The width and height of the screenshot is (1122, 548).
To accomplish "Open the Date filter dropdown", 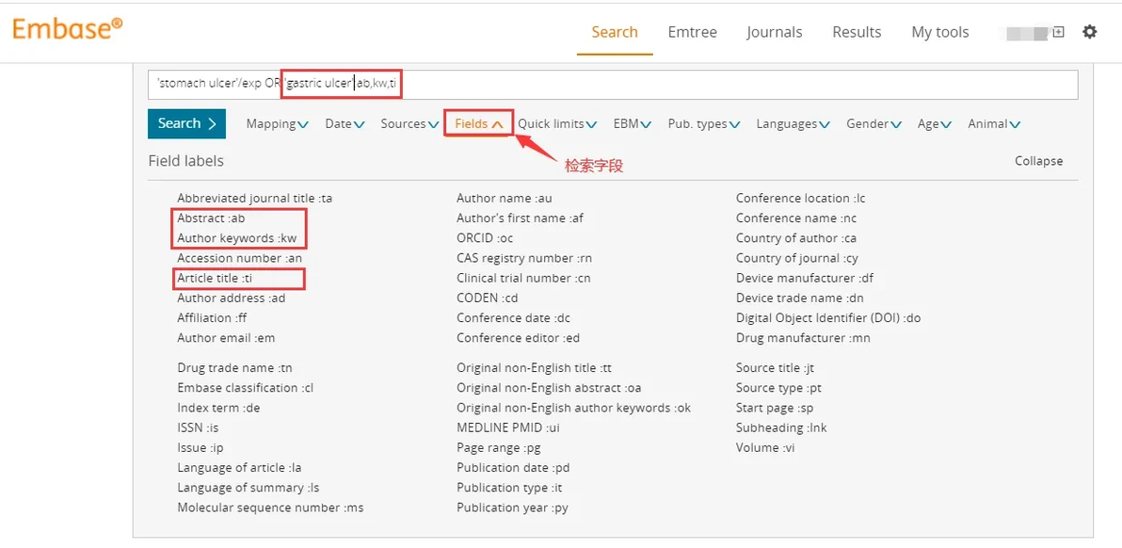I will tap(345, 124).
